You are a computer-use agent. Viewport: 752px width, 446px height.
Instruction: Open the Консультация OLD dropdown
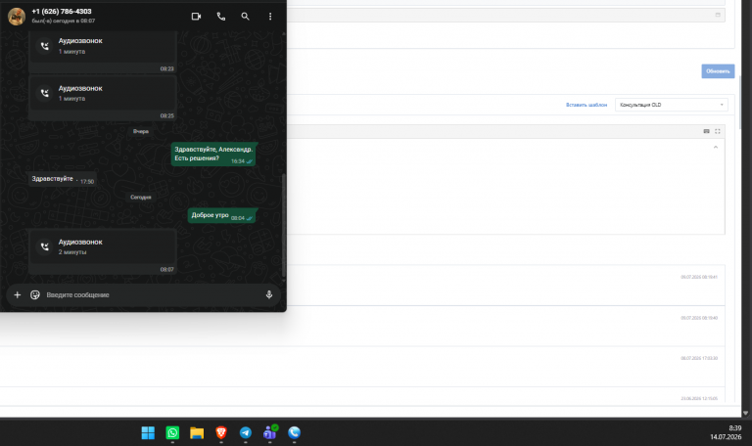tap(671, 105)
